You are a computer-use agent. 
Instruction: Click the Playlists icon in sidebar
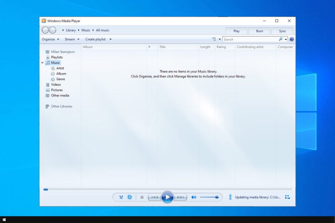click(x=48, y=57)
